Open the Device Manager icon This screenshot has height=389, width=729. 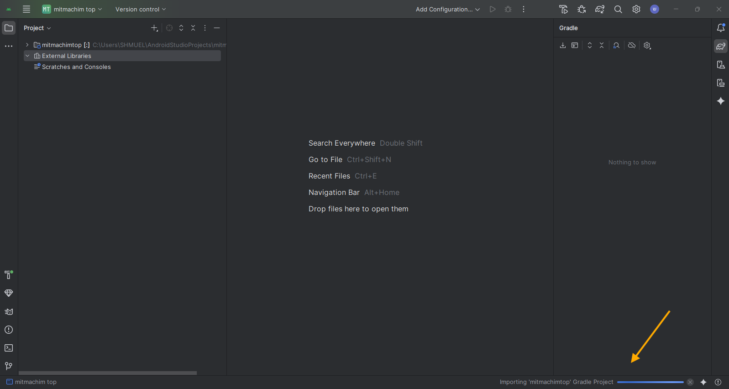tap(721, 64)
